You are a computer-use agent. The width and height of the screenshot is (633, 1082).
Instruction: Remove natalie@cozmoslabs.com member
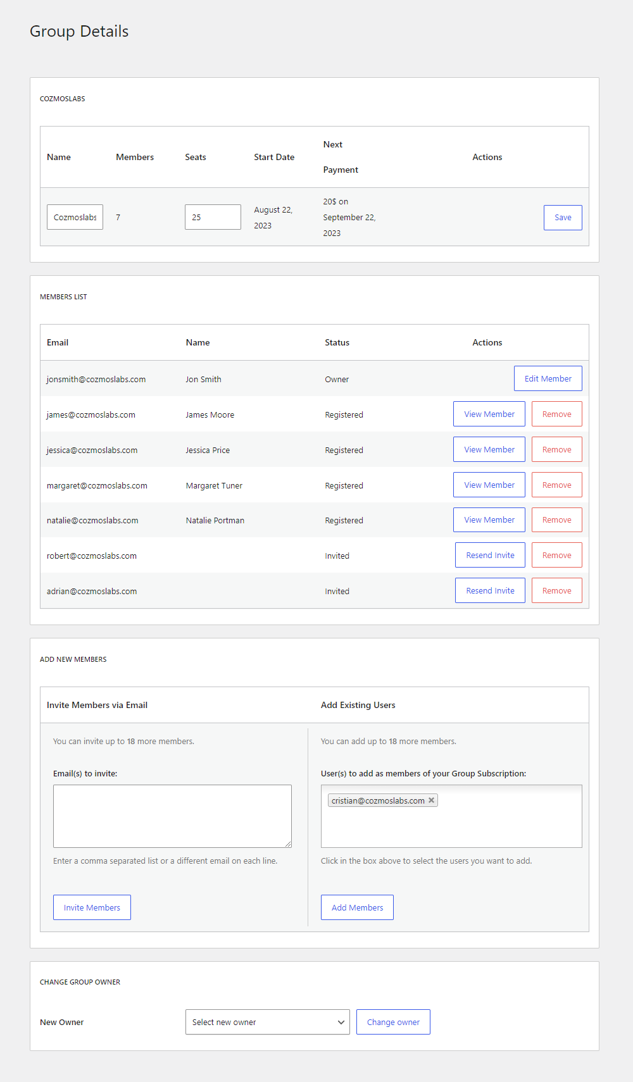(557, 519)
